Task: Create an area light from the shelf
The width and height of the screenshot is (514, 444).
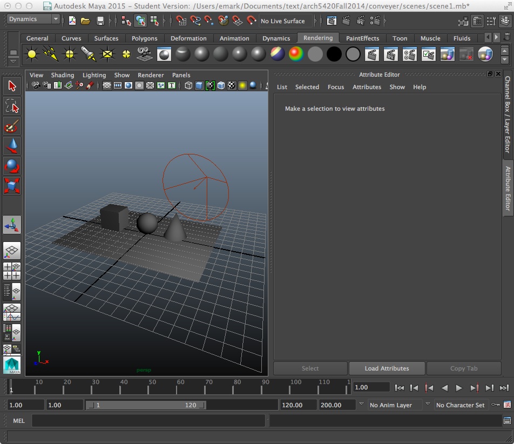Action: (107, 54)
